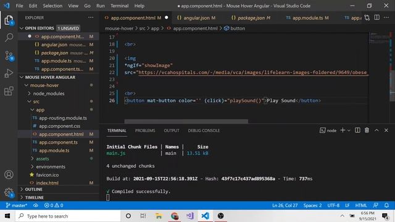Expand the Outline section
Screen dimensions: 395x222
coord(22,189)
